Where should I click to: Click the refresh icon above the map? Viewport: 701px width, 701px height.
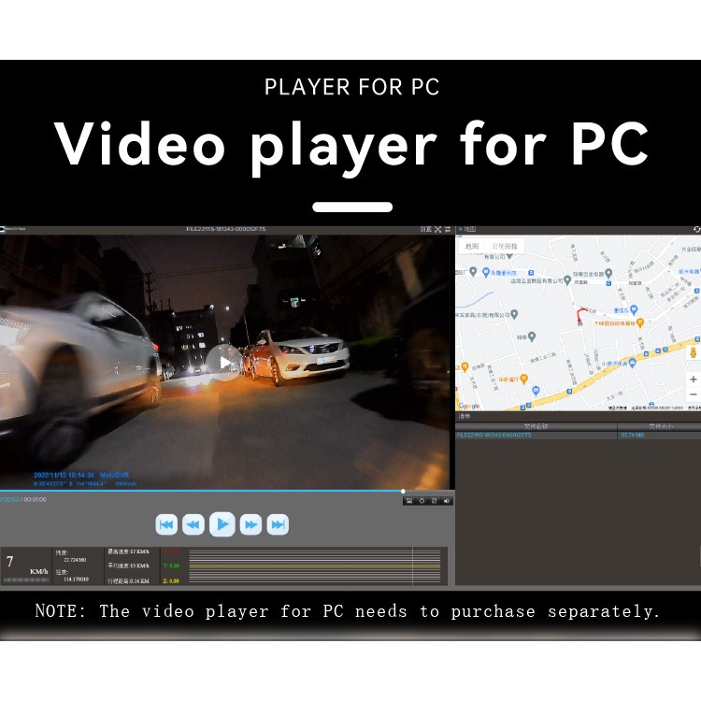point(696,229)
